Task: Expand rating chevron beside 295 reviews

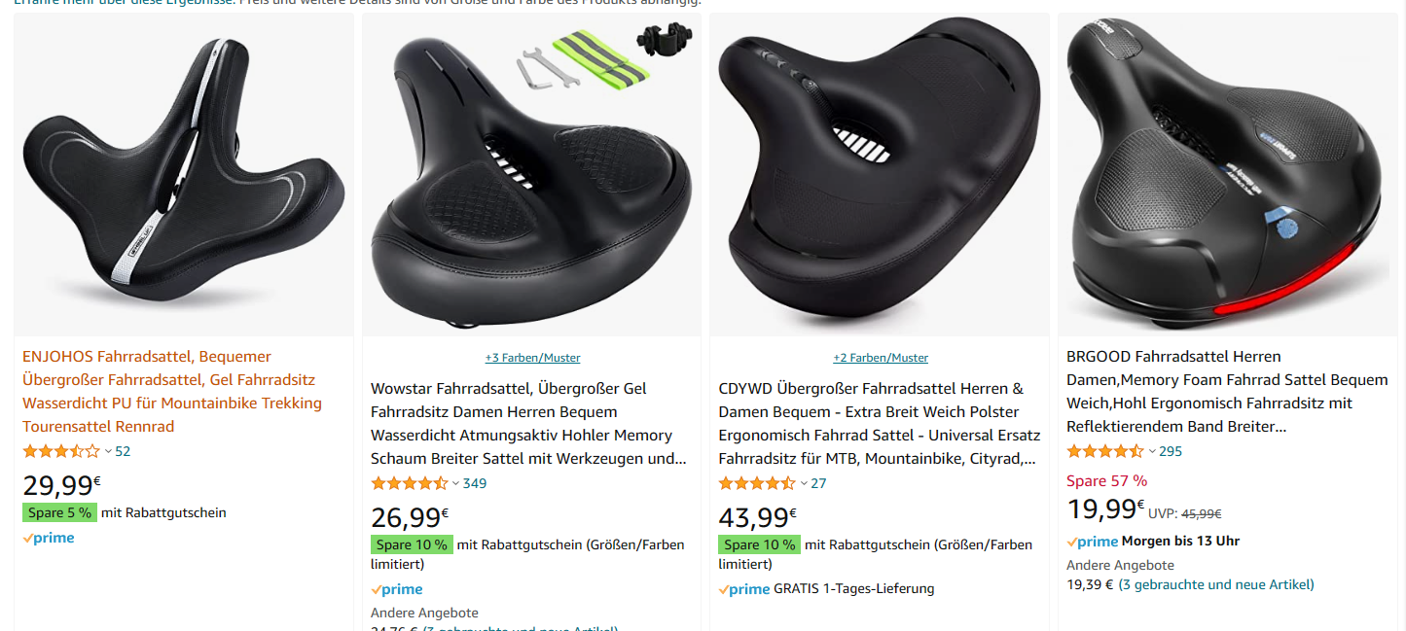Action: pyautogui.click(x=1152, y=452)
